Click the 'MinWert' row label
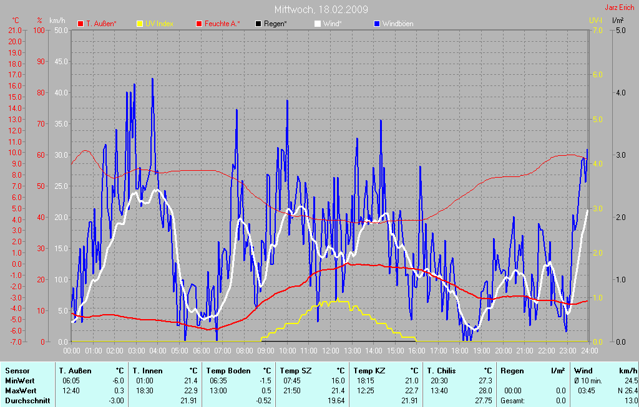Viewport: 639px width, 407px height. pos(20,381)
